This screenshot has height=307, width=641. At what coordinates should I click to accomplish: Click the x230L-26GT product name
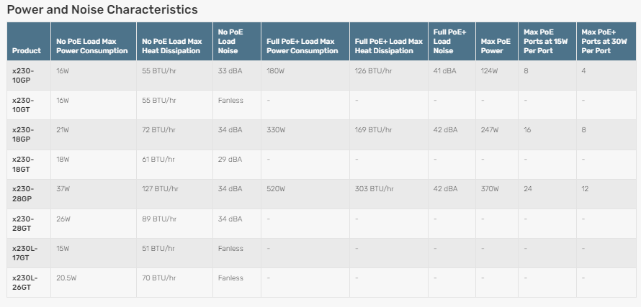24,283
